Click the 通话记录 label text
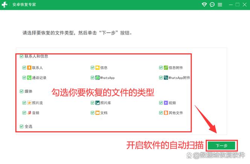The image size is (250, 164). (39, 78)
